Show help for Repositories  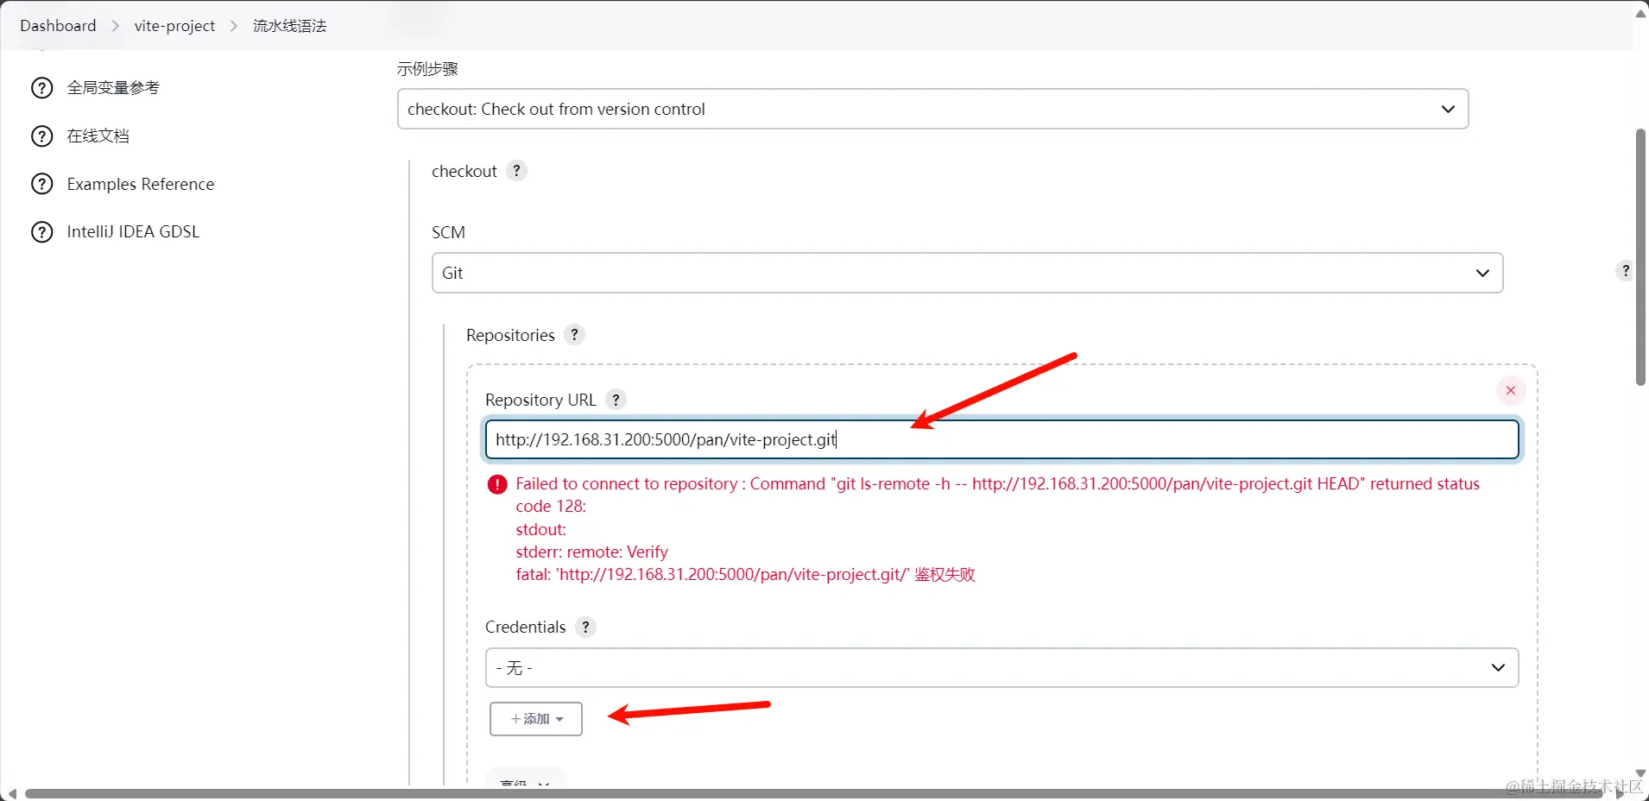pyautogui.click(x=574, y=335)
